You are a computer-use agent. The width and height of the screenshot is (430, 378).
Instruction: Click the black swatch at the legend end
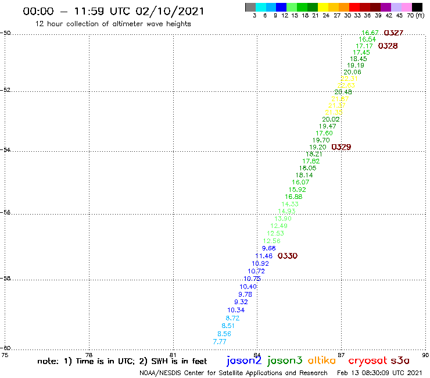417,7
